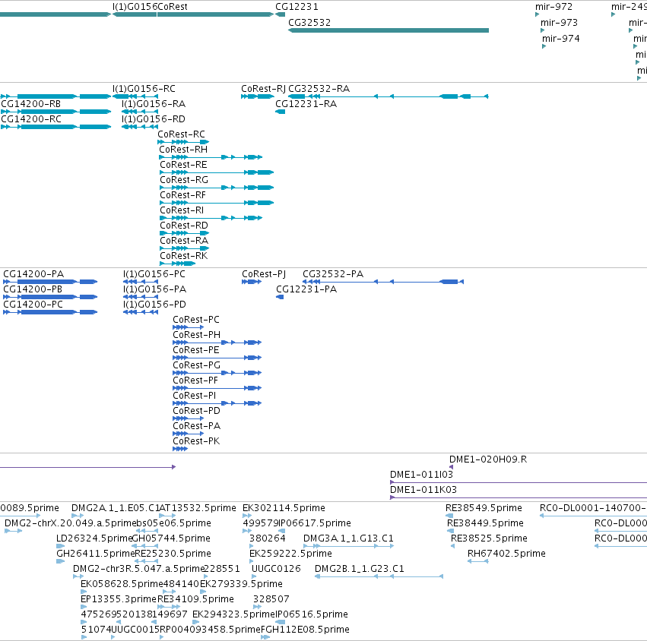Select CoRest-PJ protein

[x=252, y=282]
